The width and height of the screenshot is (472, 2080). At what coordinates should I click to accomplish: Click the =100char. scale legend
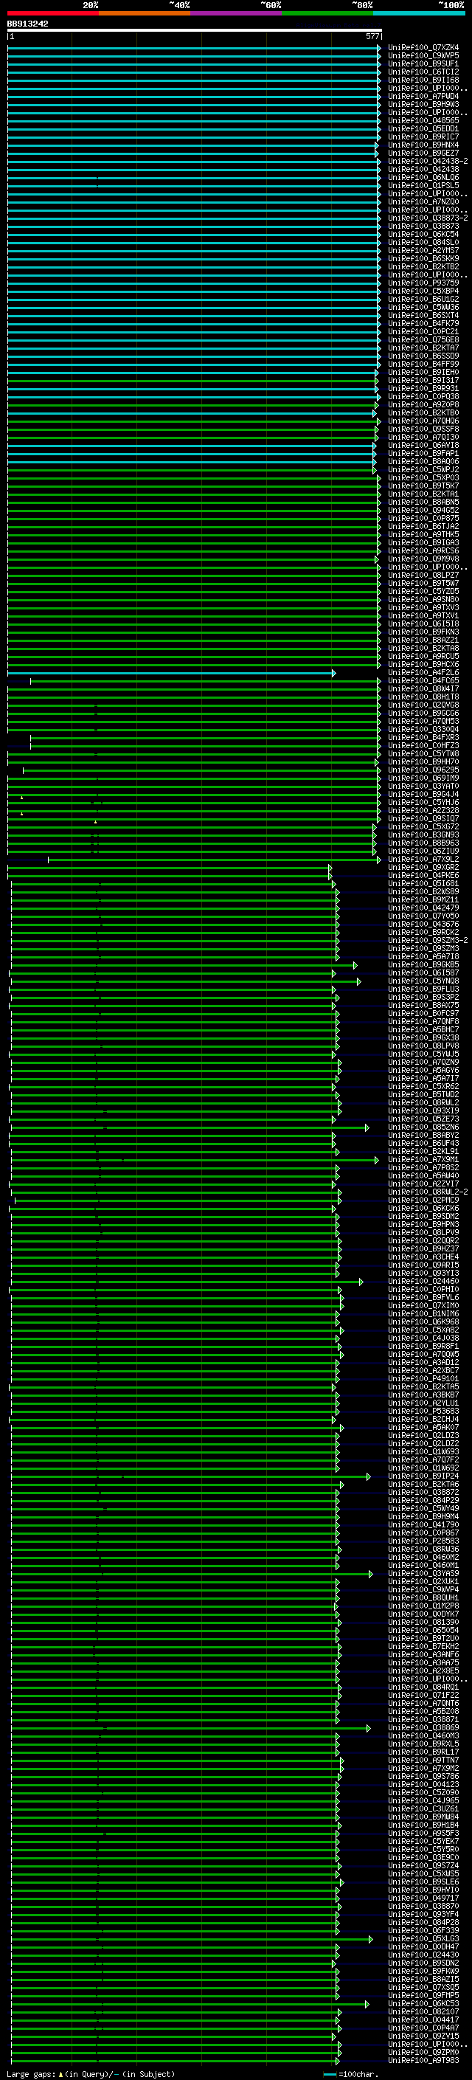click(x=350, y=2074)
